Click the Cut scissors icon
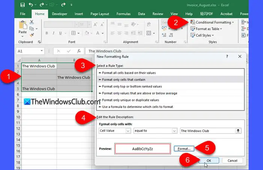Screen dimensions: 263x170 (32, 22)
